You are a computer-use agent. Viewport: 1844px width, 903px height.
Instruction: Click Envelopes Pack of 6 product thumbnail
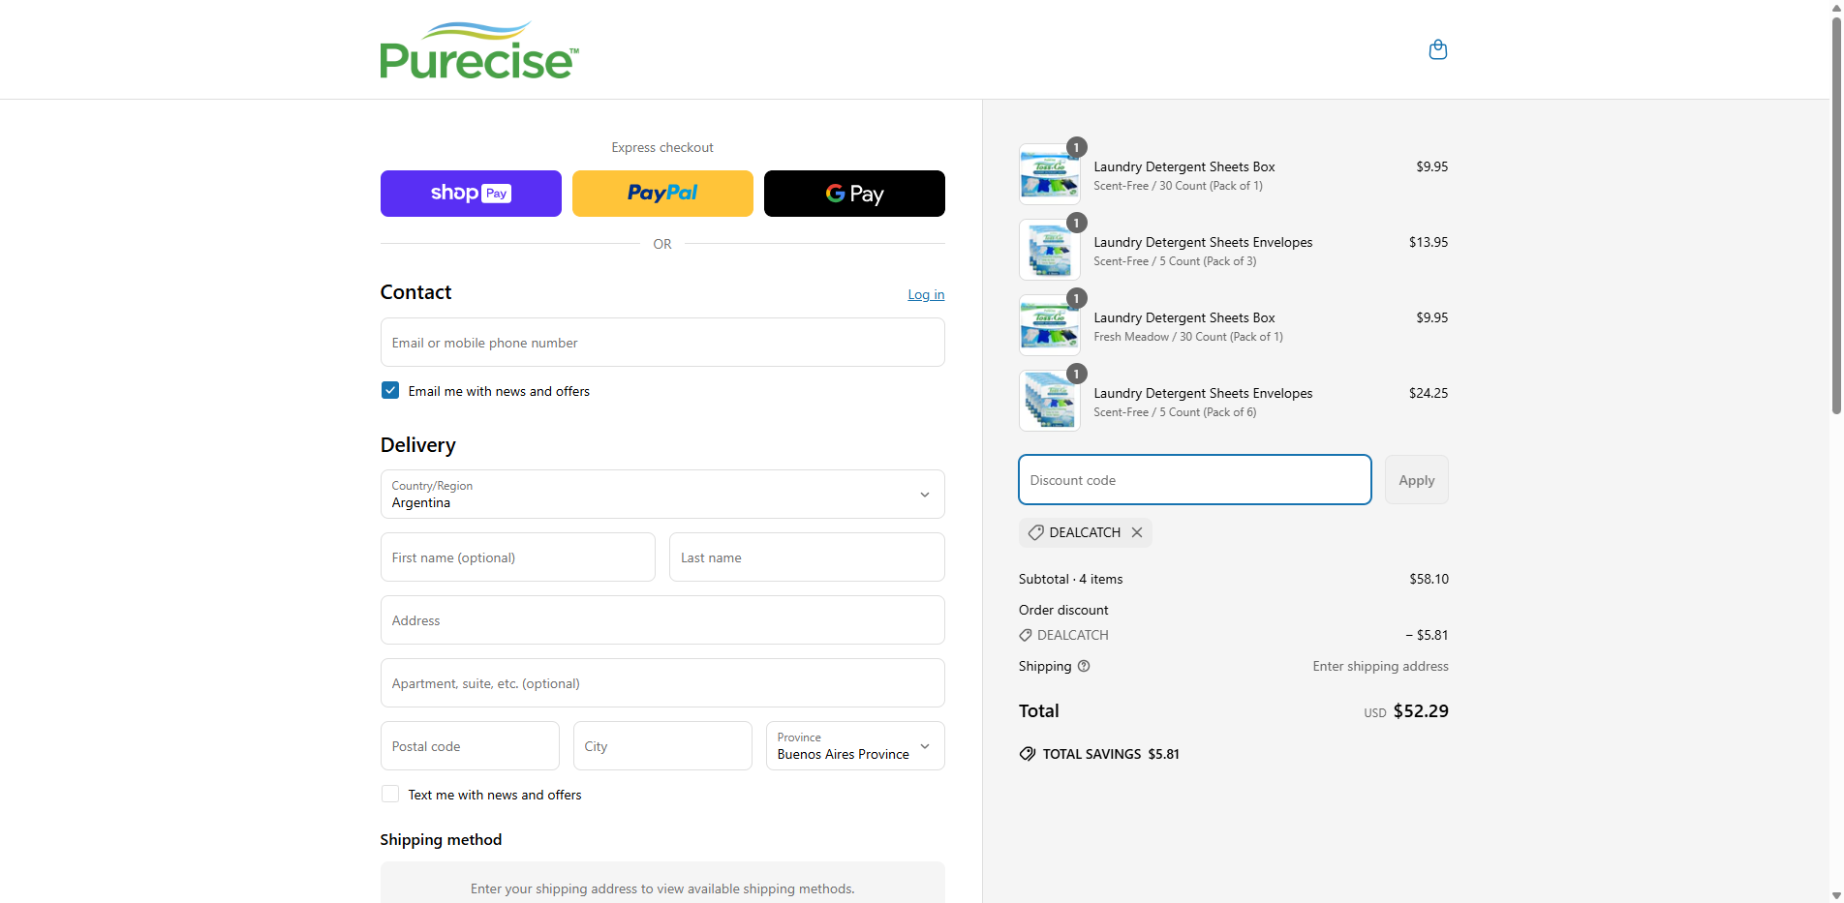tap(1050, 401)
